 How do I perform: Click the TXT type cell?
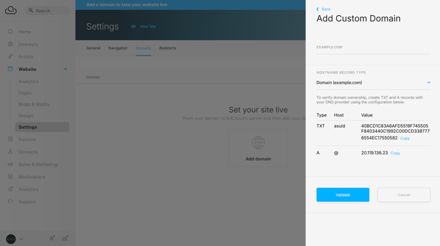point(320,126)
